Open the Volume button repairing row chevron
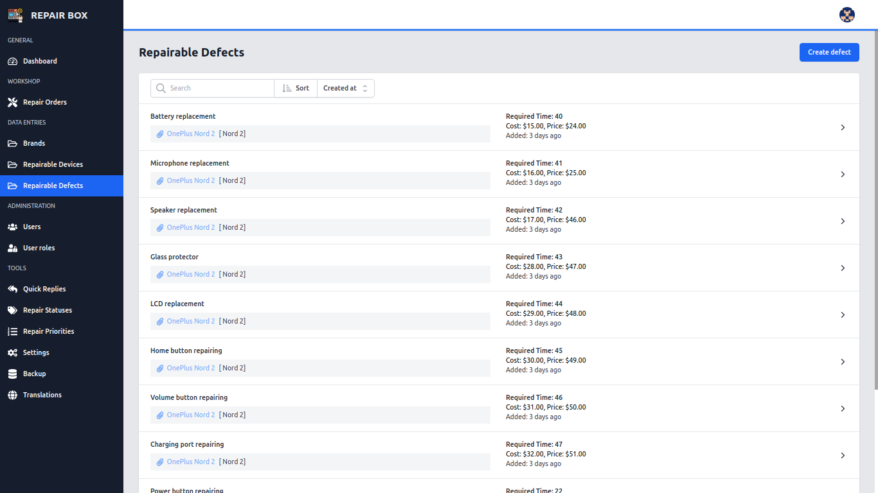878x493 pixels. pos(843,408)
